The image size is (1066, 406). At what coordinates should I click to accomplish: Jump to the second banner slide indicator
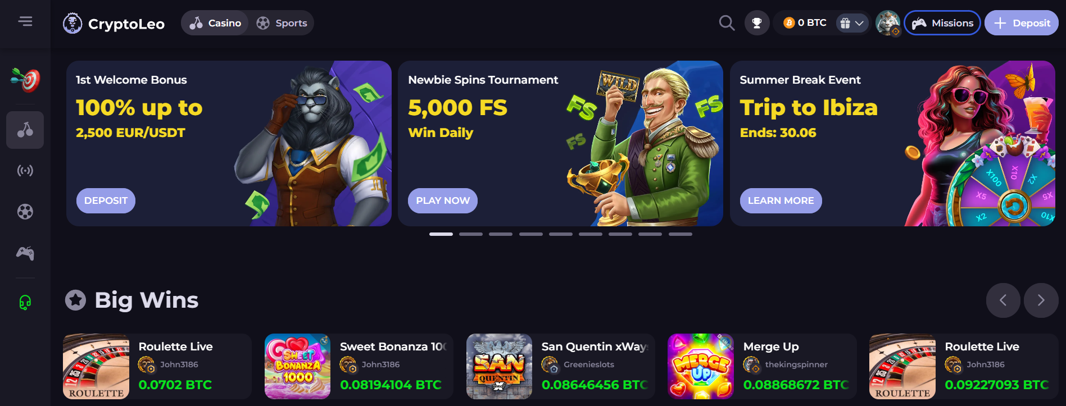pos(471,234)
